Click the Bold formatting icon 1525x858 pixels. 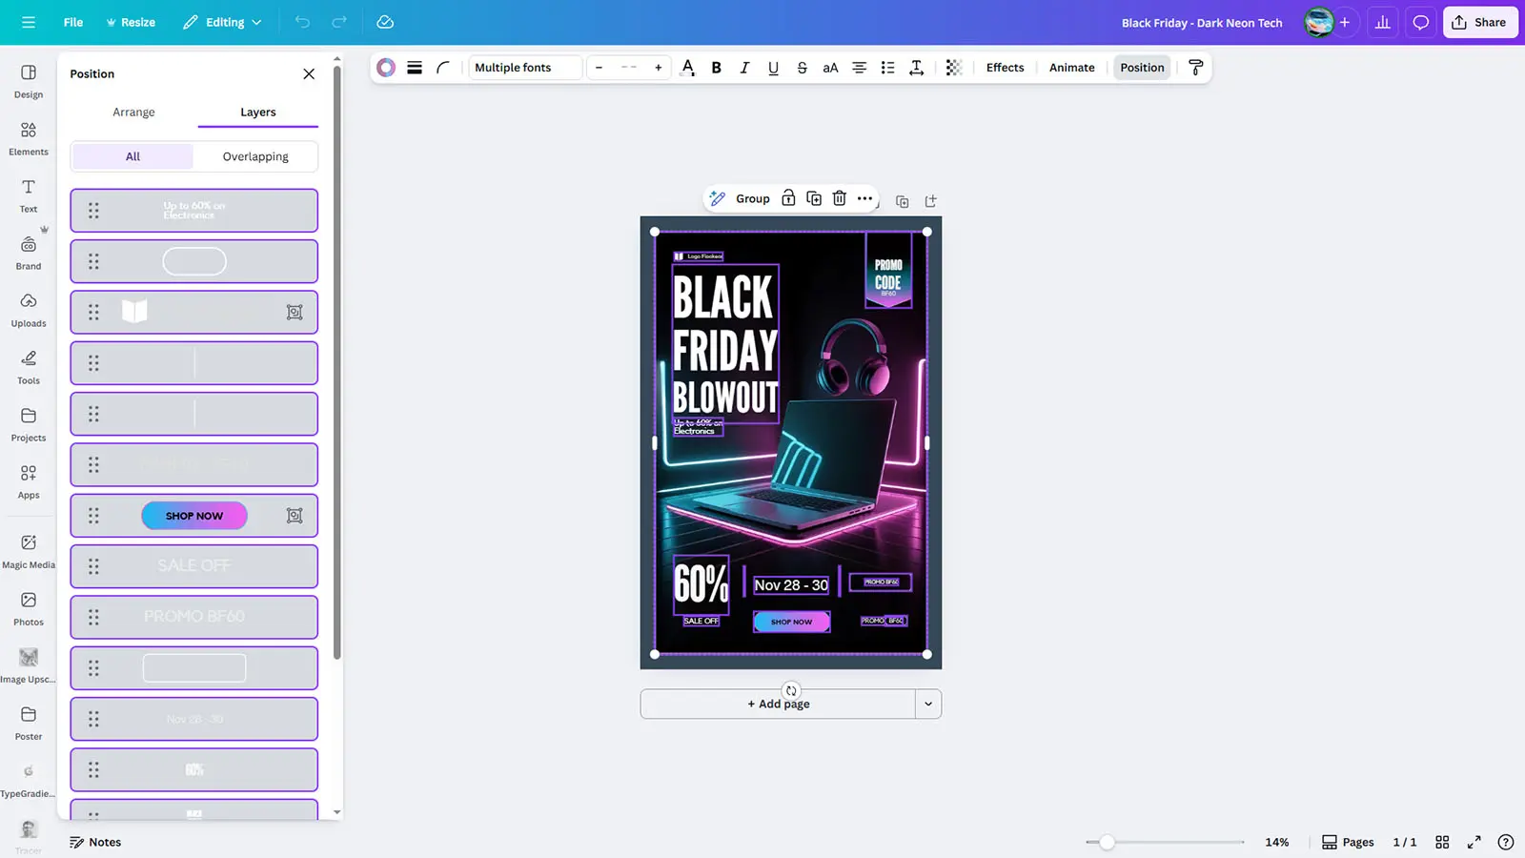point(716,68)
